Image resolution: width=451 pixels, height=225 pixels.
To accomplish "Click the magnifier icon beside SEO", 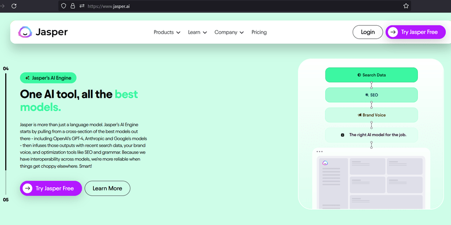I will 367,95.
